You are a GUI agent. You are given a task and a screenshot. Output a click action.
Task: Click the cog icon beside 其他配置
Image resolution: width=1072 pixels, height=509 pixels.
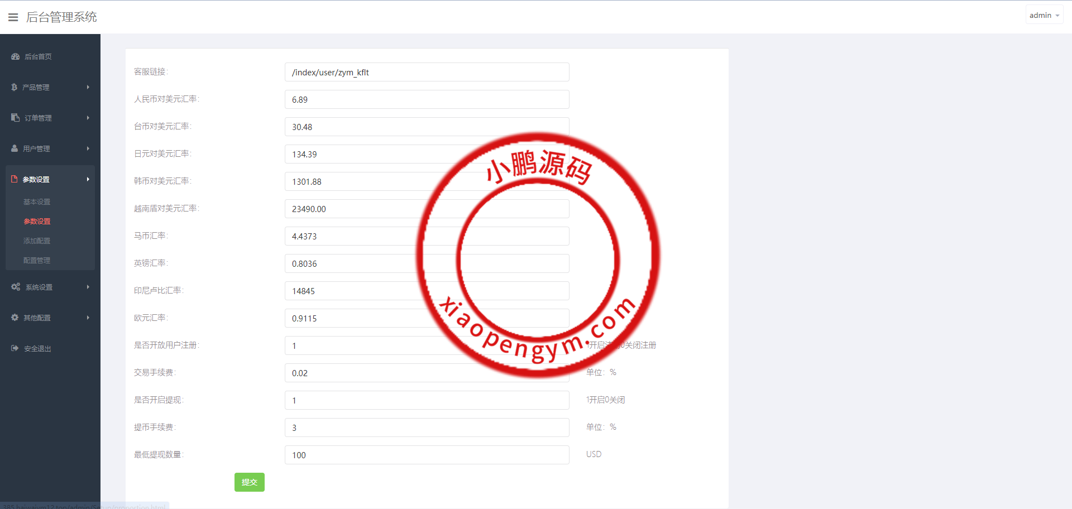tap(15, 318)
